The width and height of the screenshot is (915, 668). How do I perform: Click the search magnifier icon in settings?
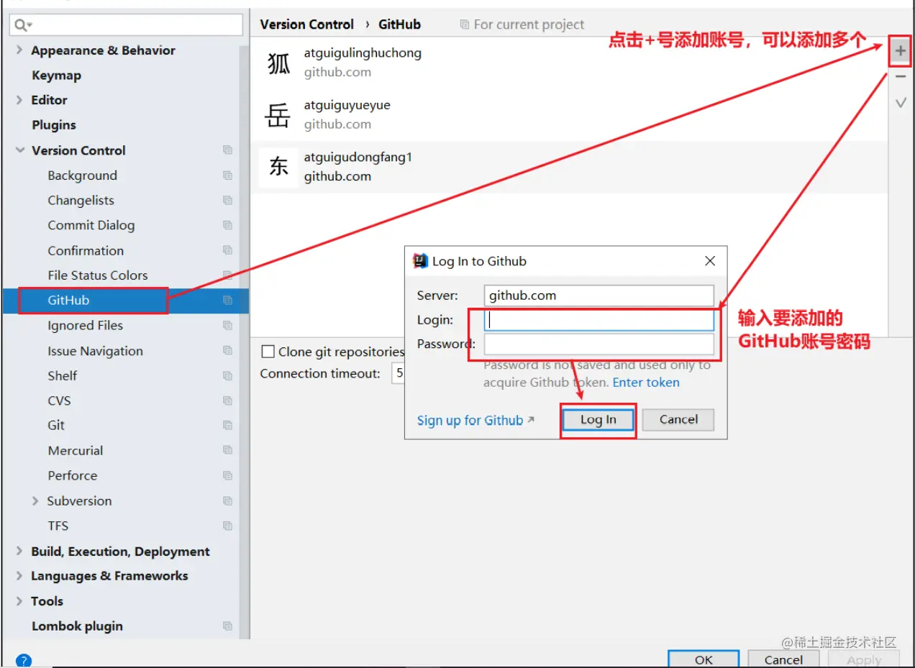point(20,25)
